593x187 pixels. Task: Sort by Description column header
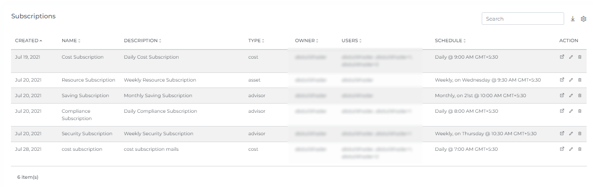[142, 41]
